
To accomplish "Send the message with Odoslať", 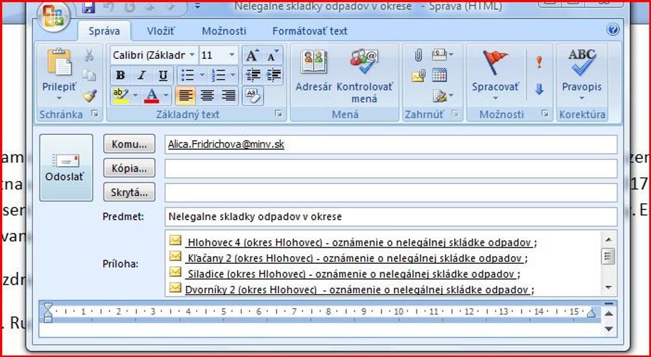I will [x=66, y=168].
